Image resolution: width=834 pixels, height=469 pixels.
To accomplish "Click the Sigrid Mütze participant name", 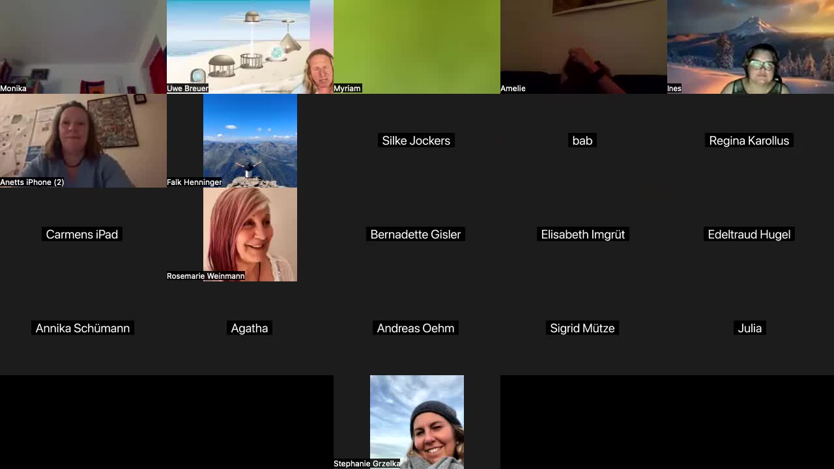I will (x=582, y=328).
